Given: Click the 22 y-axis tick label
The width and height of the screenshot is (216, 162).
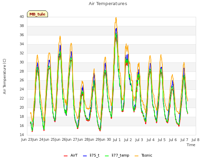Looking at the screenshot, I should coord(22,98).
